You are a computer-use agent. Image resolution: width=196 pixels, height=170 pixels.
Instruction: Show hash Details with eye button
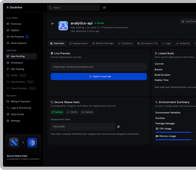[x=87, y=112]
